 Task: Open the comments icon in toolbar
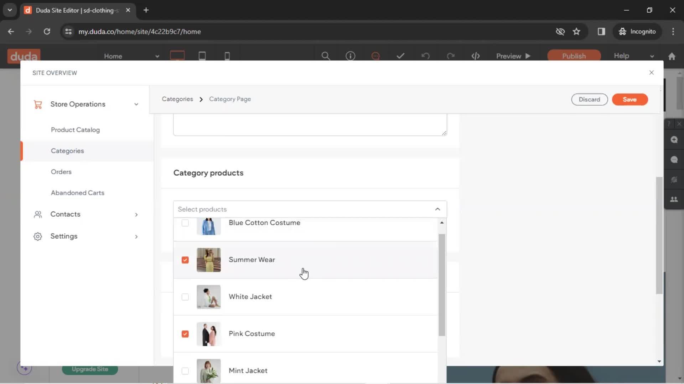tap(375, 56)
